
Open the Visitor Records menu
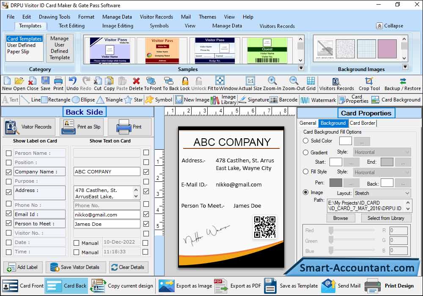157,17
